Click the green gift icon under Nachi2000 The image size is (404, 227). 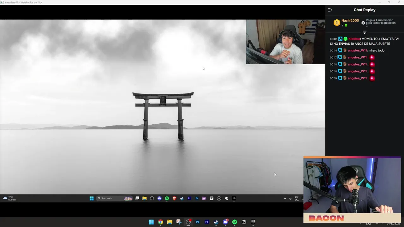pos(346,25)
